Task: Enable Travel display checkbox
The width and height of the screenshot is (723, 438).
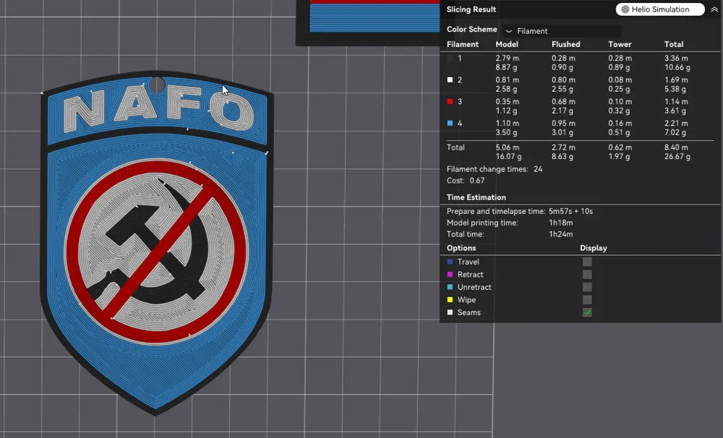Action: pos(587,262)
